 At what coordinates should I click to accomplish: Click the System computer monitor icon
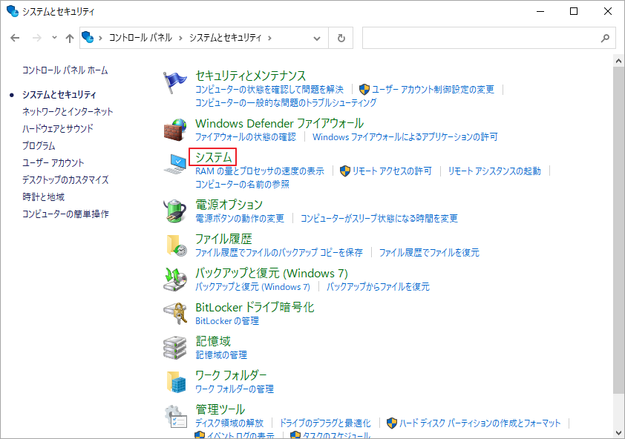[x=175, y=164]
